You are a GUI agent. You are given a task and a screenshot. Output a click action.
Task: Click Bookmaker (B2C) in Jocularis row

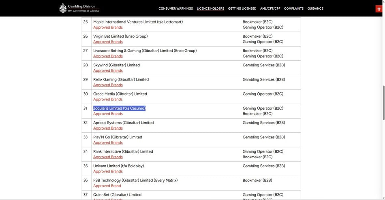coord(258,114)
